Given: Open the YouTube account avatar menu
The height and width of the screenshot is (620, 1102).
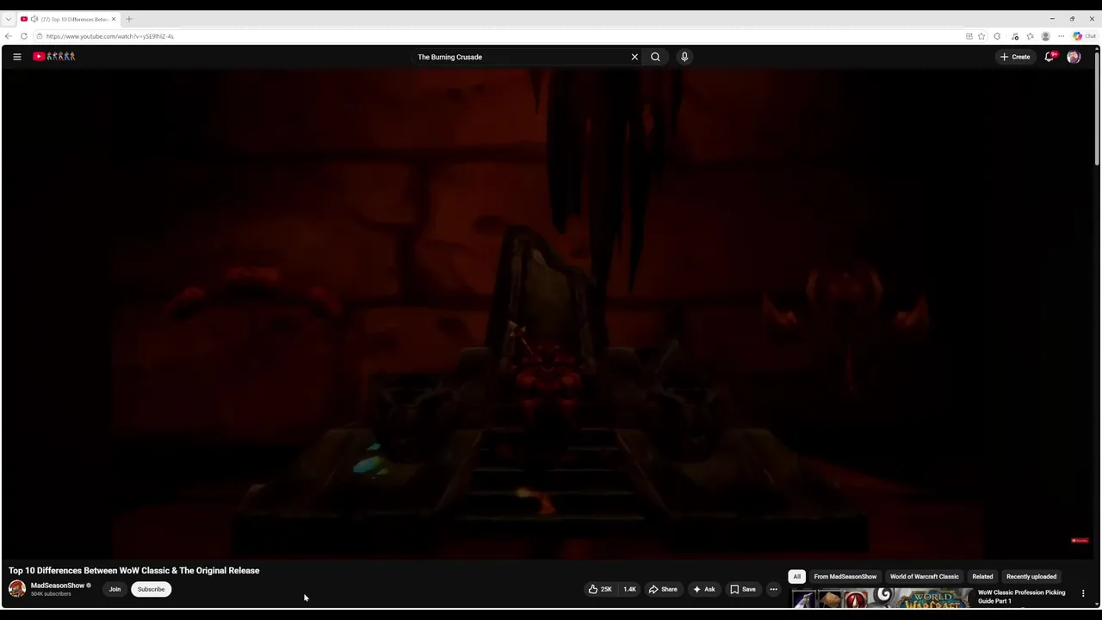Looking at the screenshot, I should click(1074, 57).
